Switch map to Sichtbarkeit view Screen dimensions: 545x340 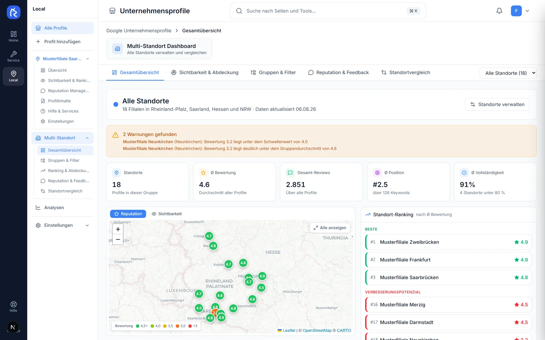coord(167,214)
